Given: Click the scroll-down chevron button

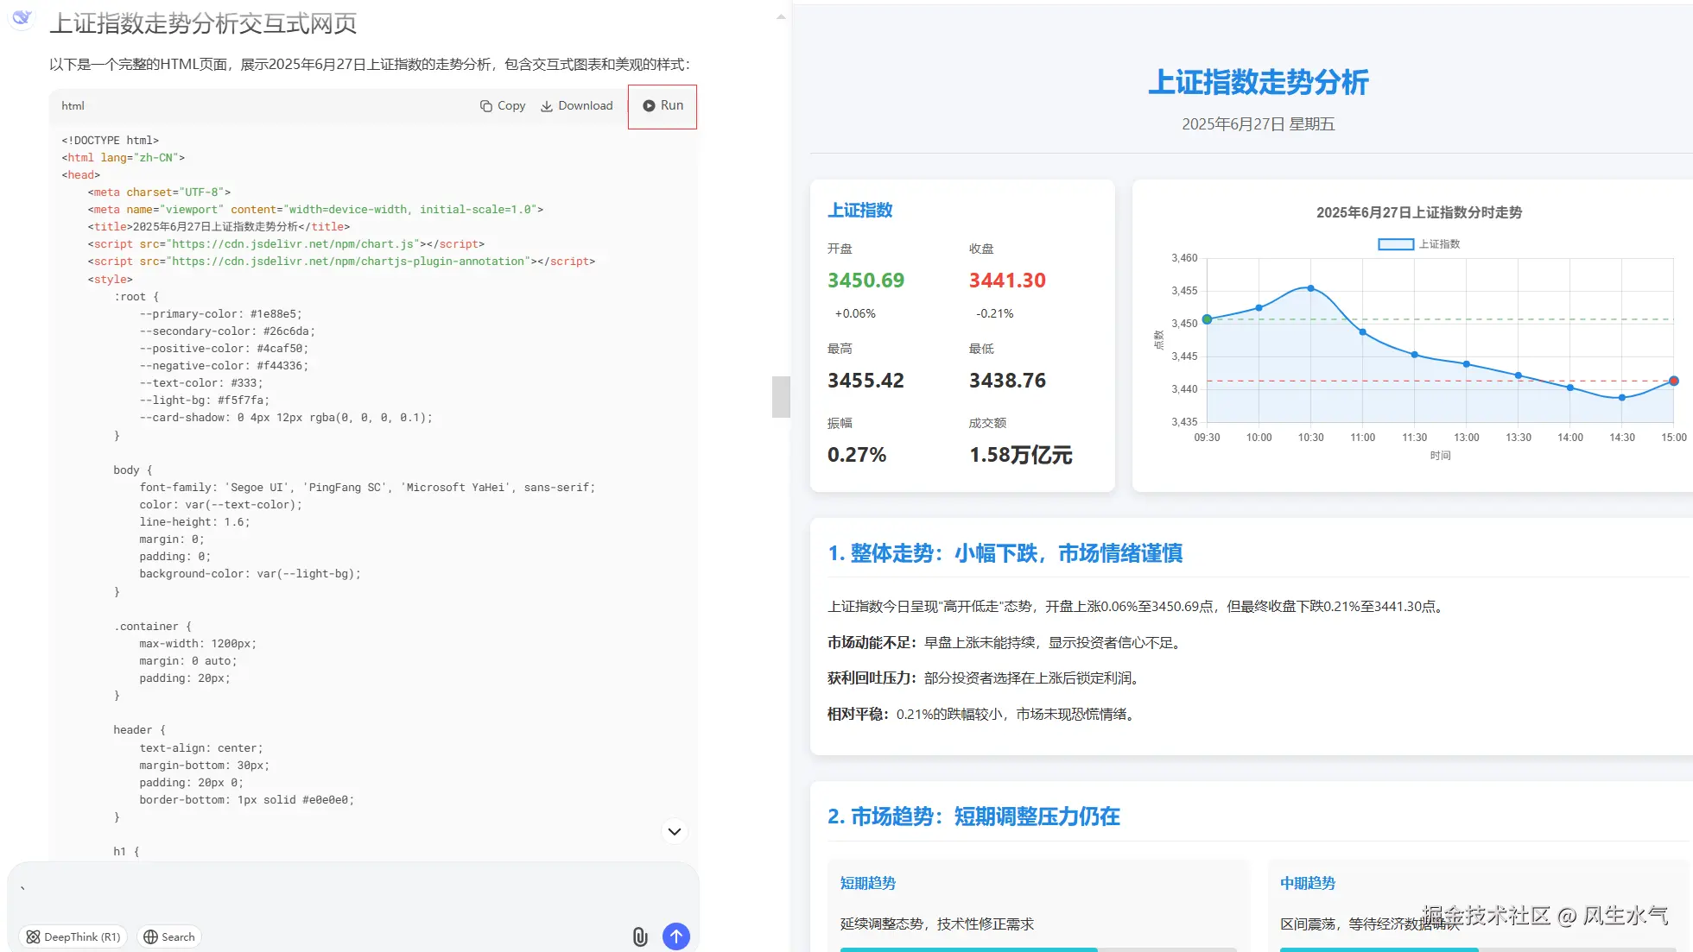Looking at the screenshot, I should [675, 831].
